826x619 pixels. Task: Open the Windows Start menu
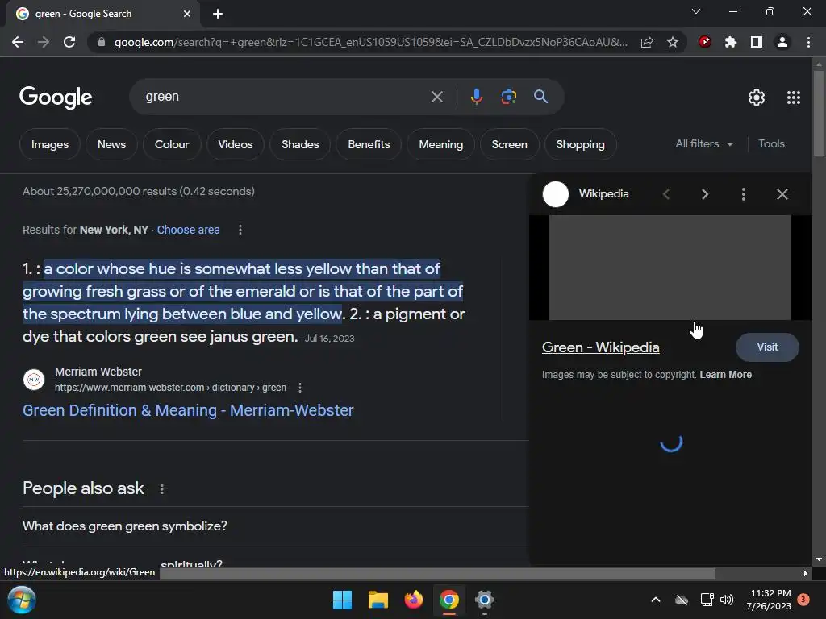342,600
